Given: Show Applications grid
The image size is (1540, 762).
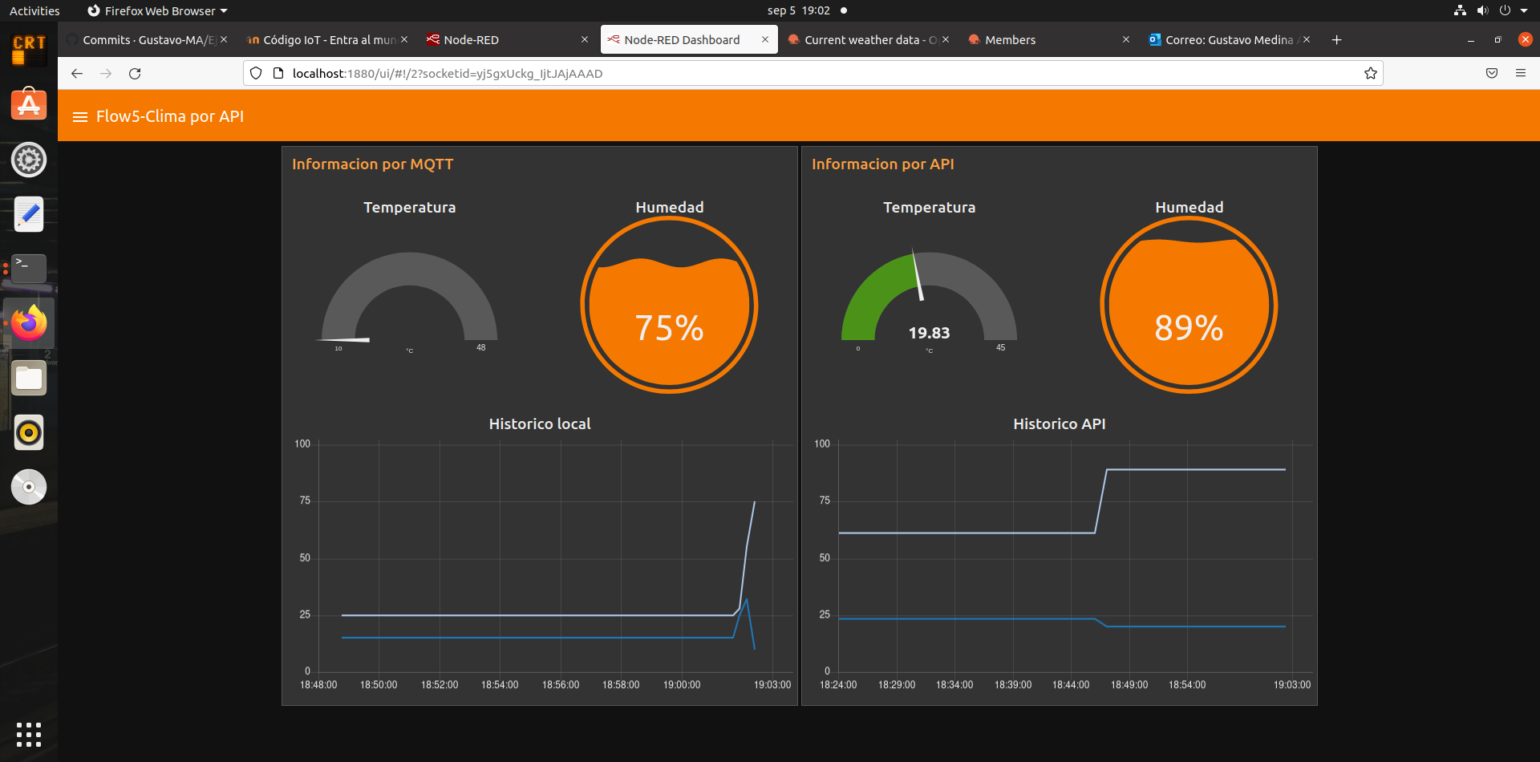Looking at the screenshot, I should tap(29, 735).
